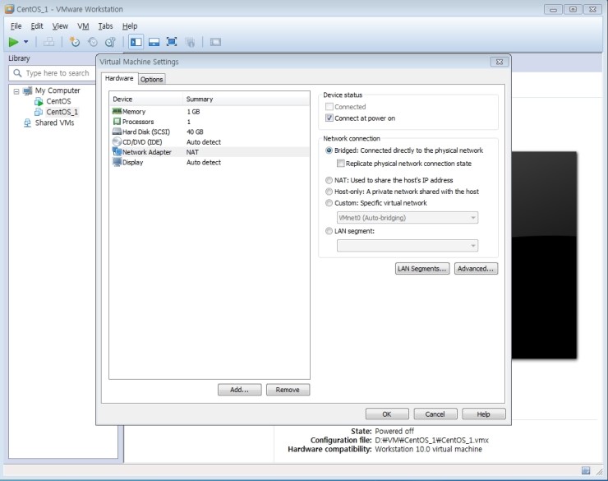Toggle the Connected checkbox
608x481 pixels.
(329, 107)
